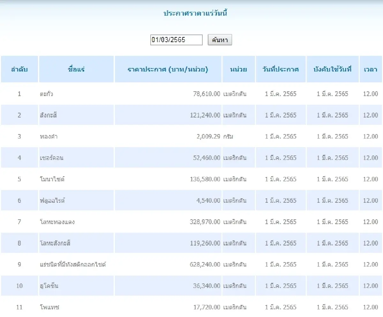The image size is (383, 317).
Task: Click price 4,540.00
Action: tap(208, 200)
